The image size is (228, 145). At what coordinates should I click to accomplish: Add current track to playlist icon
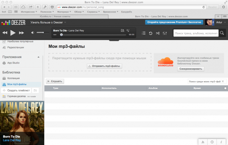128,30
